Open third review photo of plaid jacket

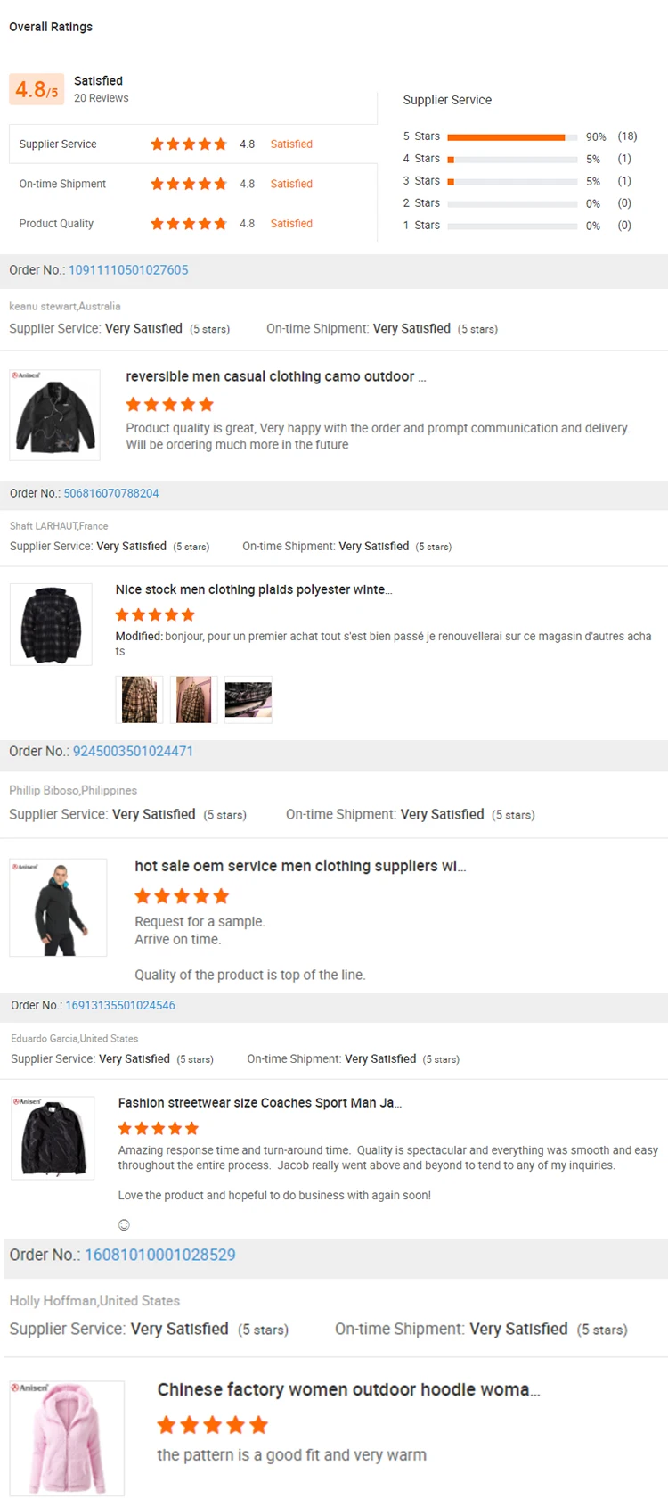pyautogui.click(x=248, y=699)
